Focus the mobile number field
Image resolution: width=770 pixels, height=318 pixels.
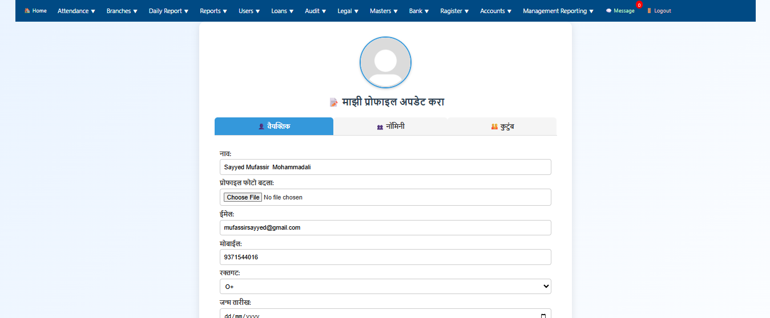click(385, 257)
